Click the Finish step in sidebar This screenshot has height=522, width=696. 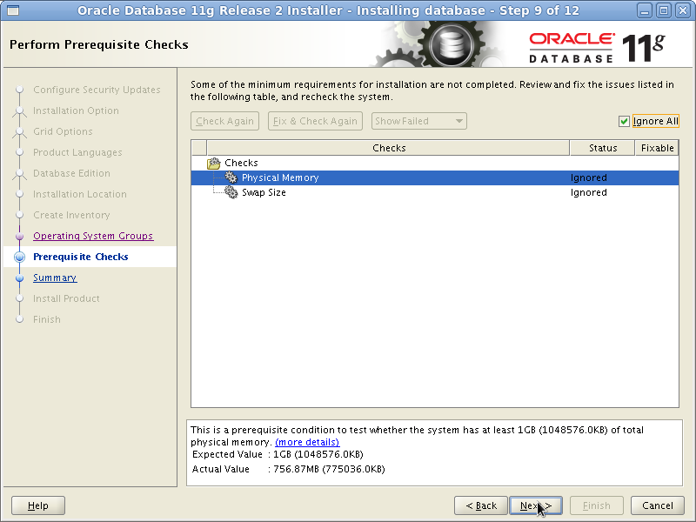47,319
